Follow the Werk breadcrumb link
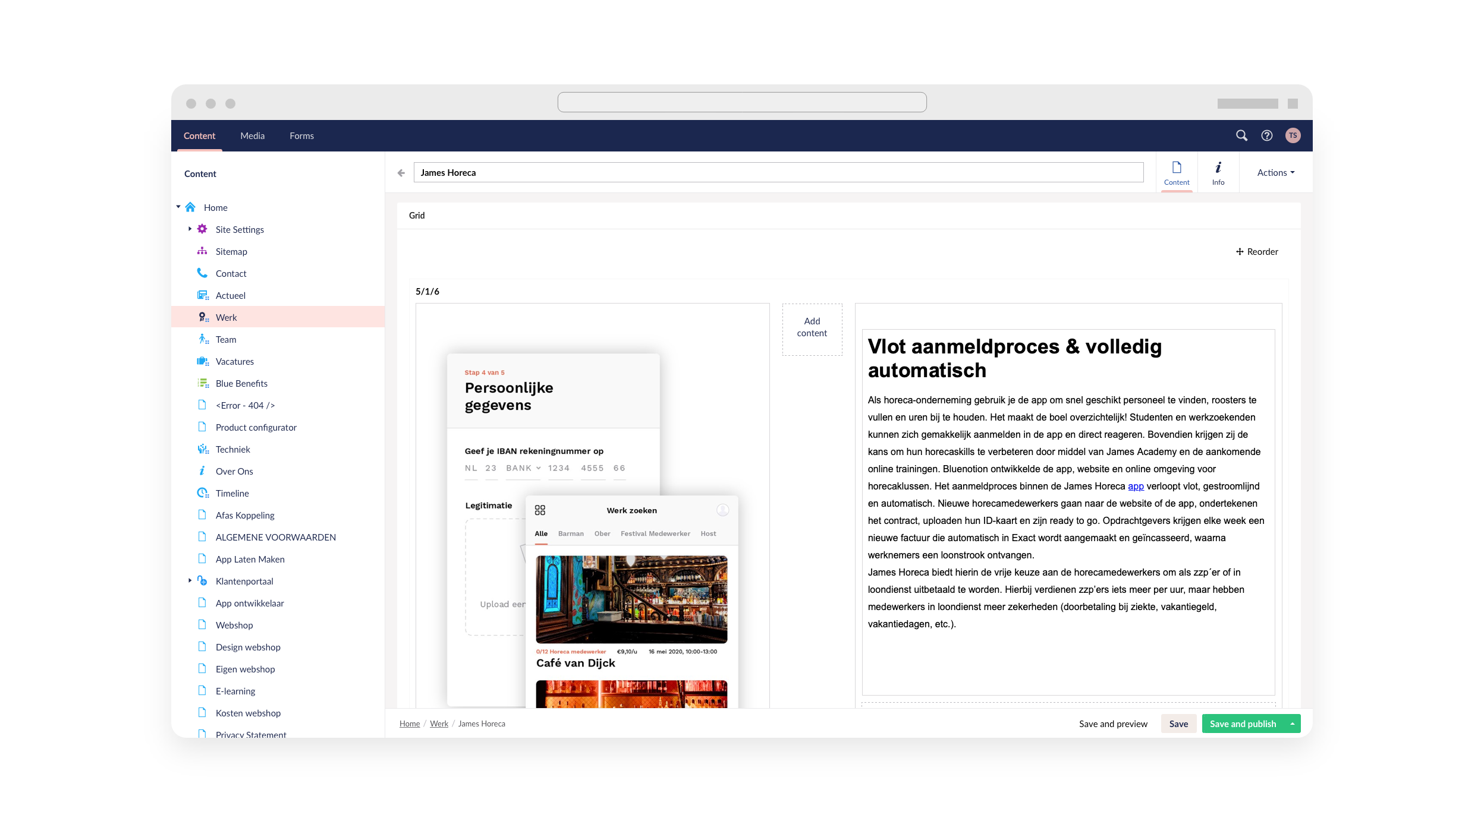This screenshot has width=1484, height=834. [439, 724]
